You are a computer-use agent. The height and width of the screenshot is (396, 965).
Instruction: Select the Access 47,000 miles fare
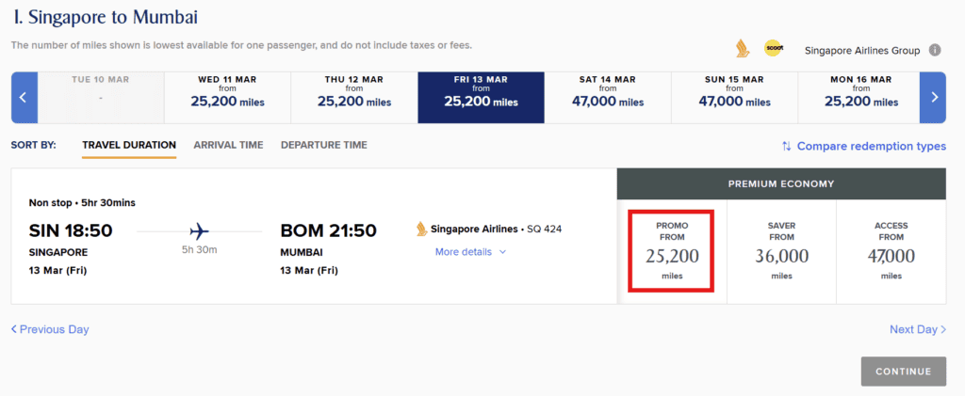[890, 250]
